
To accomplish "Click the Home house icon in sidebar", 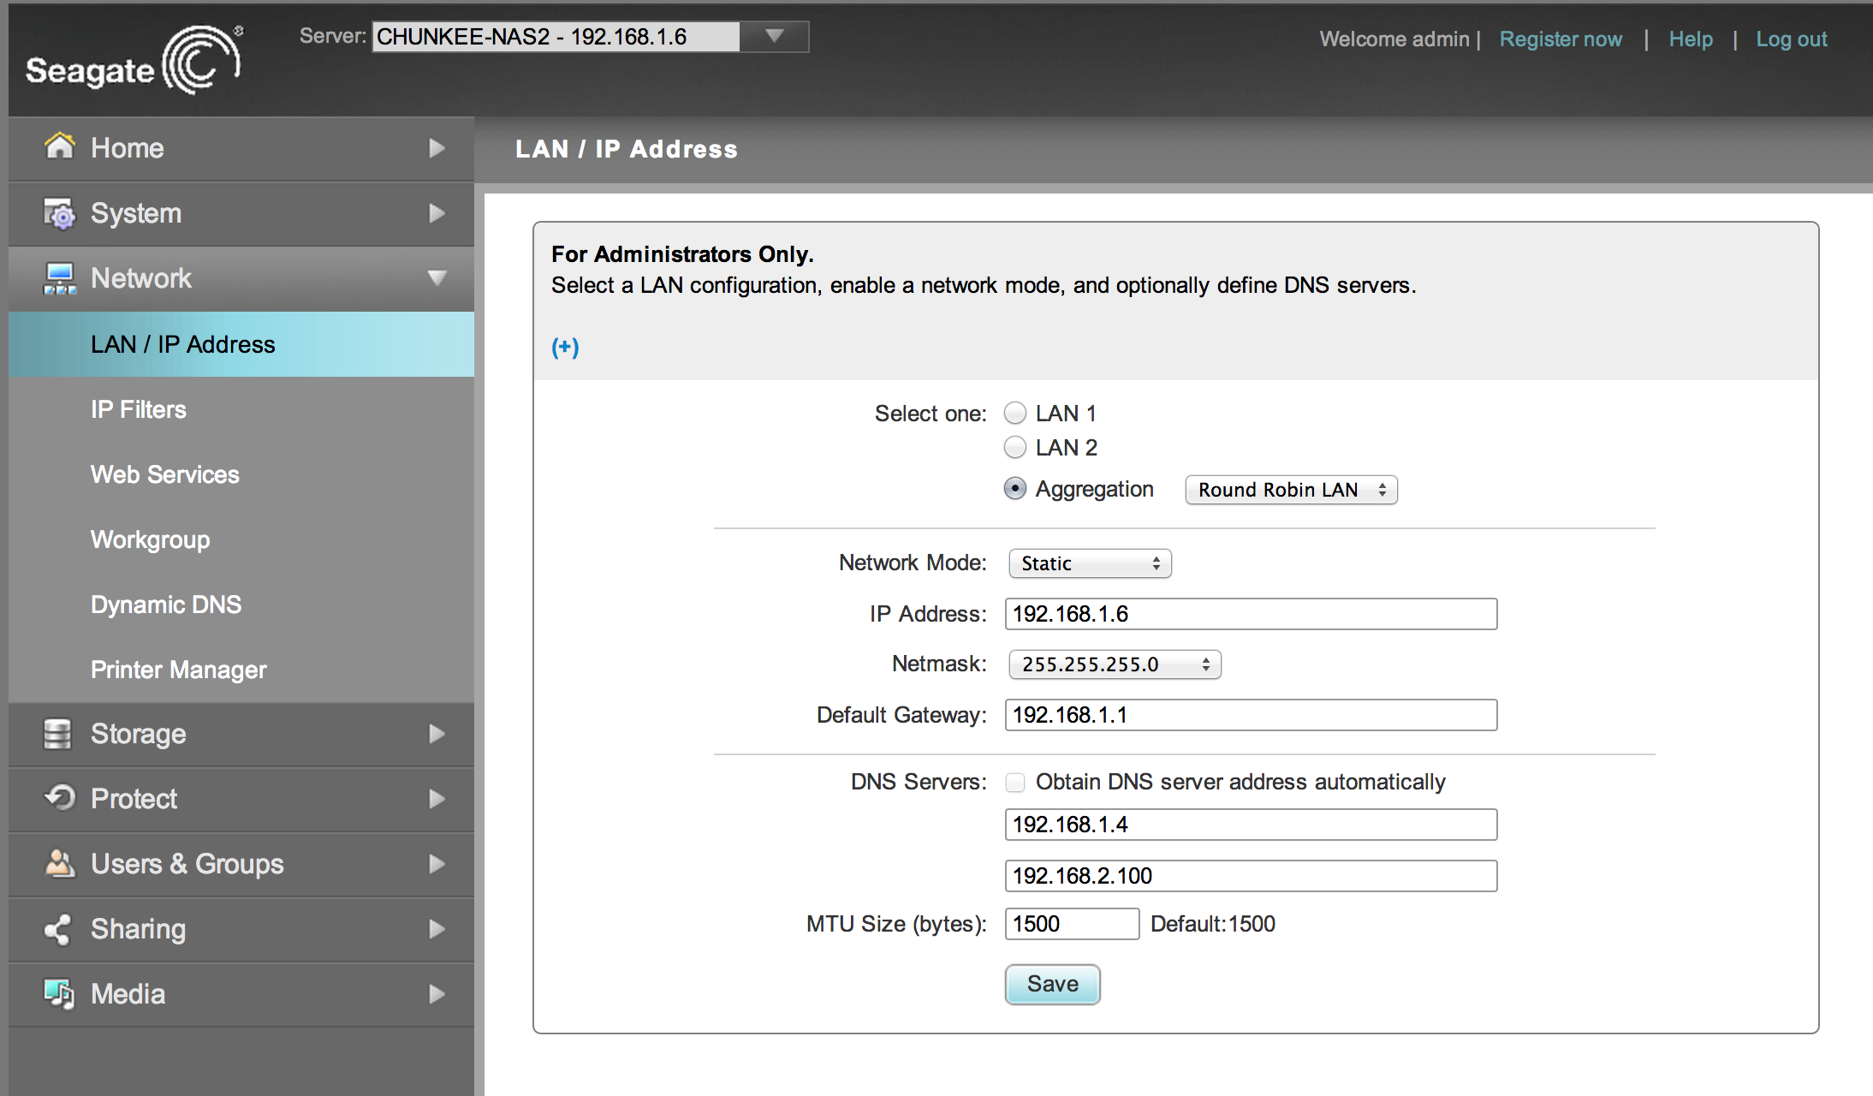I will point(59,146).
